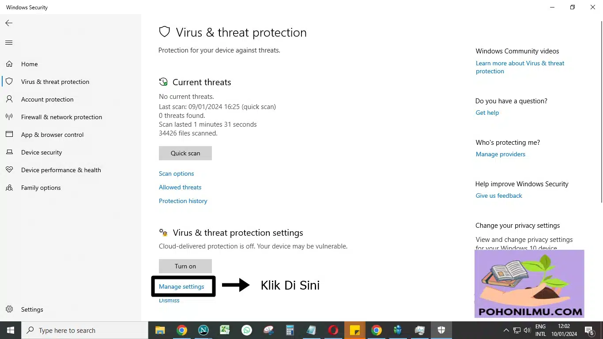
Task: Open Family options people icon
Action: coord(9,188)
